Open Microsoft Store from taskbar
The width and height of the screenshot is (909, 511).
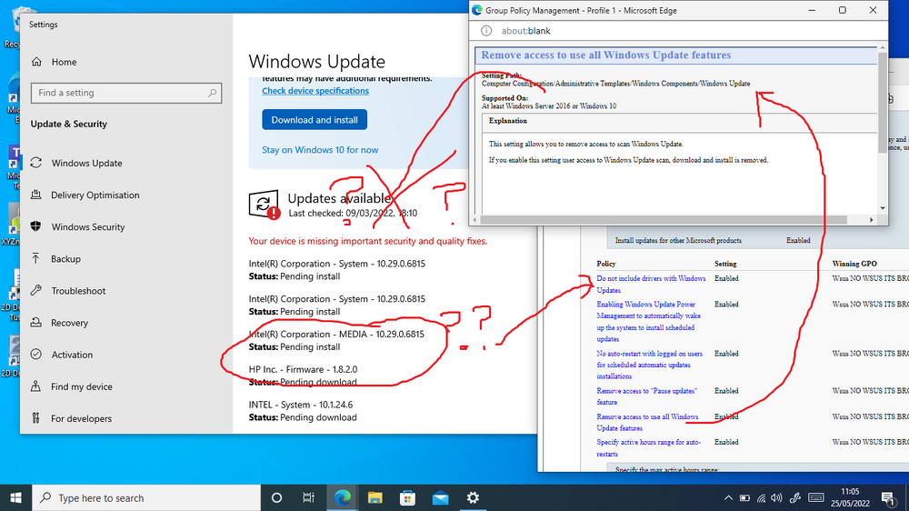tap(407, 497)
